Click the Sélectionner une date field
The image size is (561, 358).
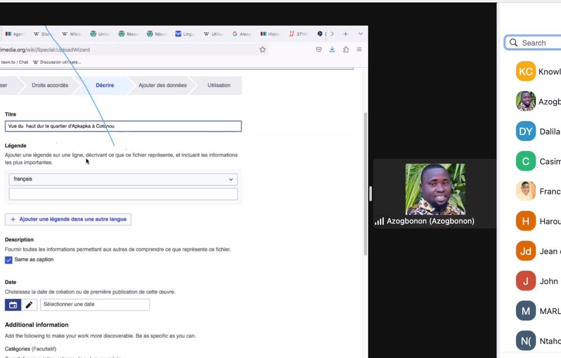[95, 305]
